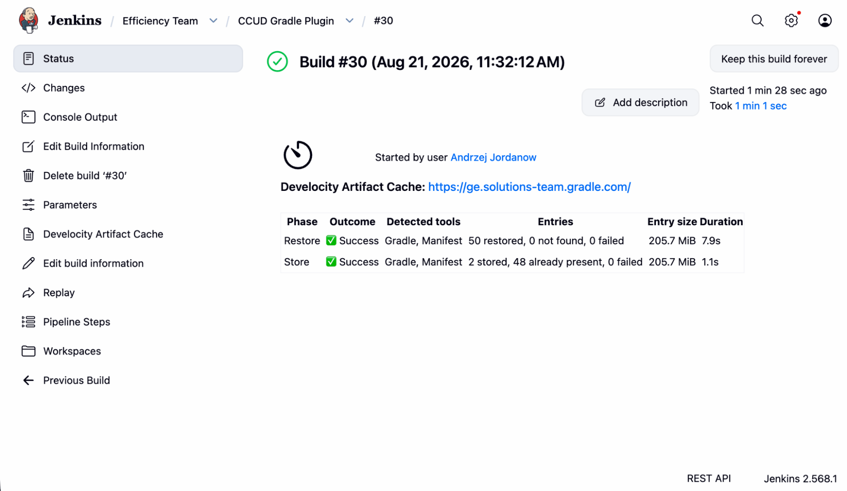Click the Phase column header
Viewport: 847px width, 491px height.
302,222
